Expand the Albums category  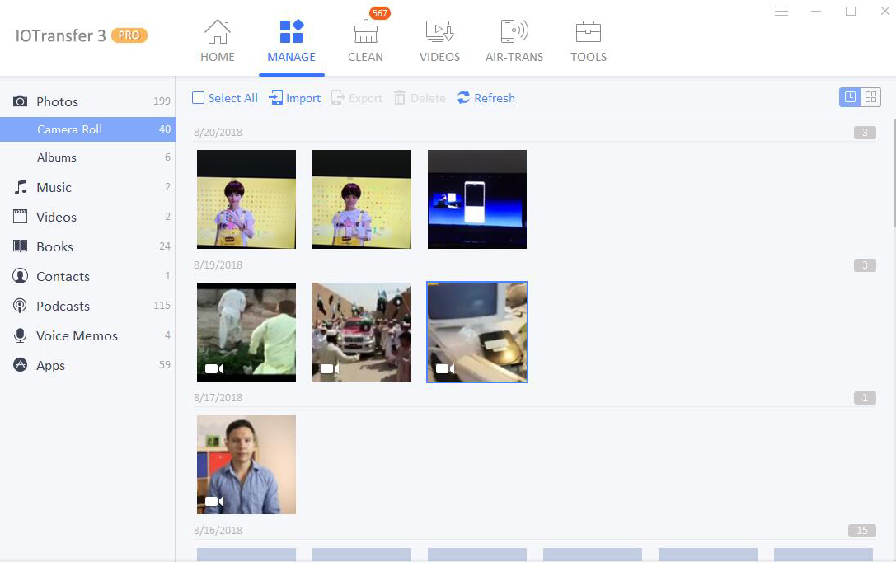(57, 157)
